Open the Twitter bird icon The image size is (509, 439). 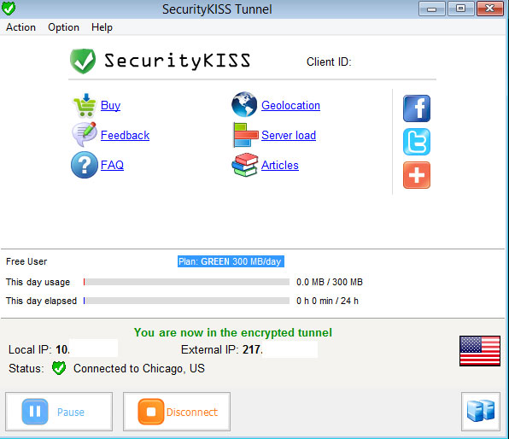coord(417,142)
